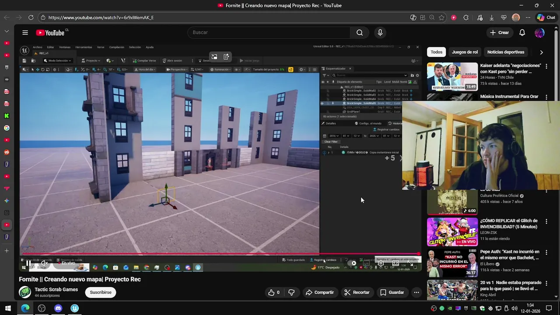
Task: Open browser extensions puzzle icon
Action: click(466, 17)
